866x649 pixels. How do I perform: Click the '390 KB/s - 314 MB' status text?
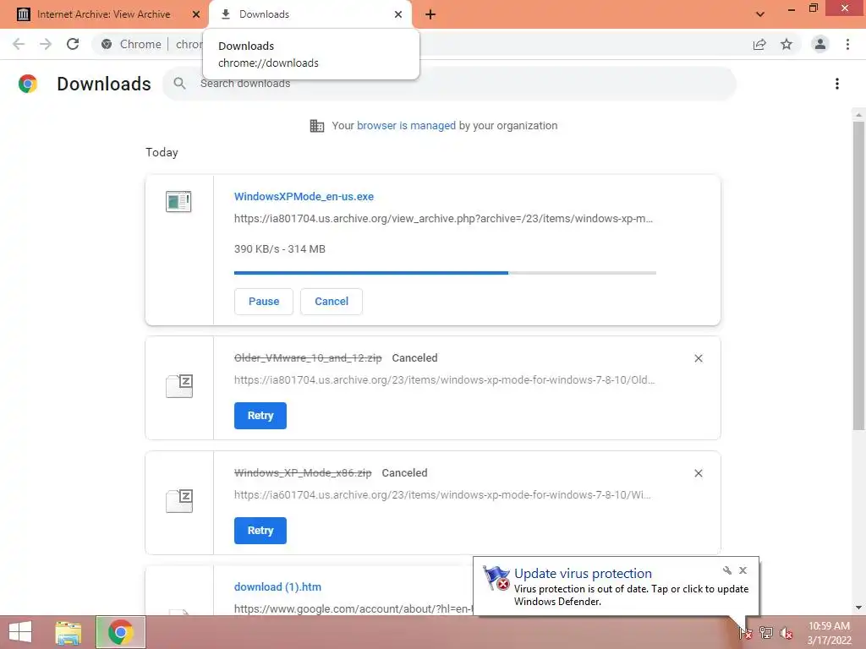coord(279,249)
